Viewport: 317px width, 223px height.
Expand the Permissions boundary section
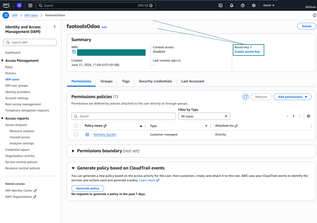click(73, 151)
